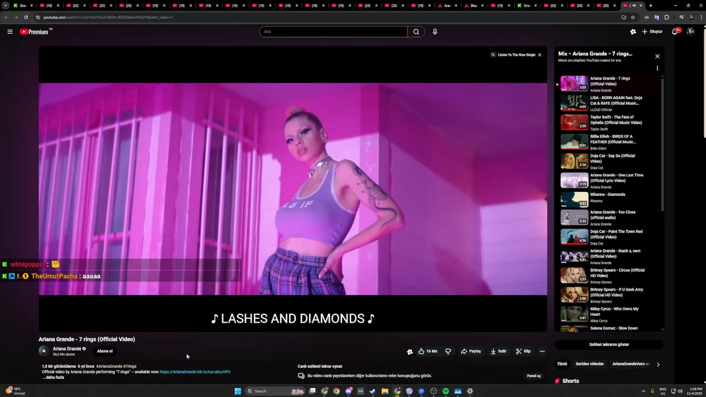
Task: Open the Mix playlist three-dot menu
Action: 657,68
